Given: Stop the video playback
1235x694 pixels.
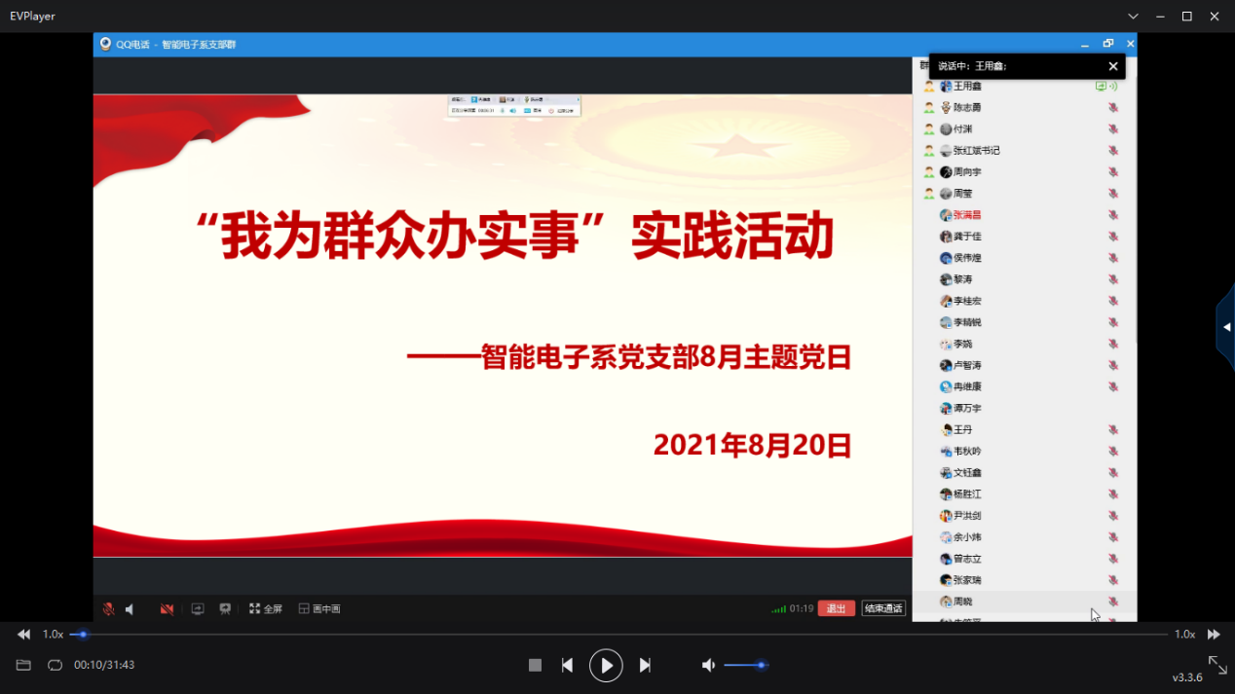Looking at the screenshot, I should [x=535, y=665].
